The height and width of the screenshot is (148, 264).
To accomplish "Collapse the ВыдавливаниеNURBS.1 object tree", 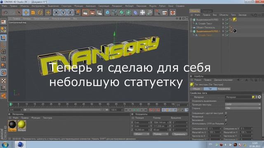I will pyautogui.click(x=191, y=31).
